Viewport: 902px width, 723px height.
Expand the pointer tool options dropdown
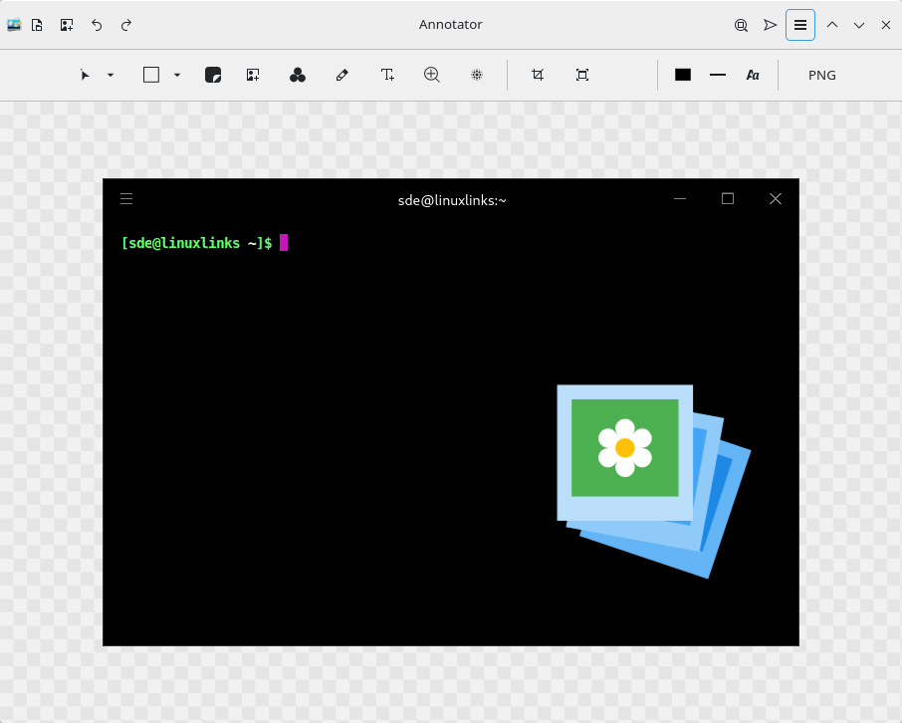click(x=110, y=75)
